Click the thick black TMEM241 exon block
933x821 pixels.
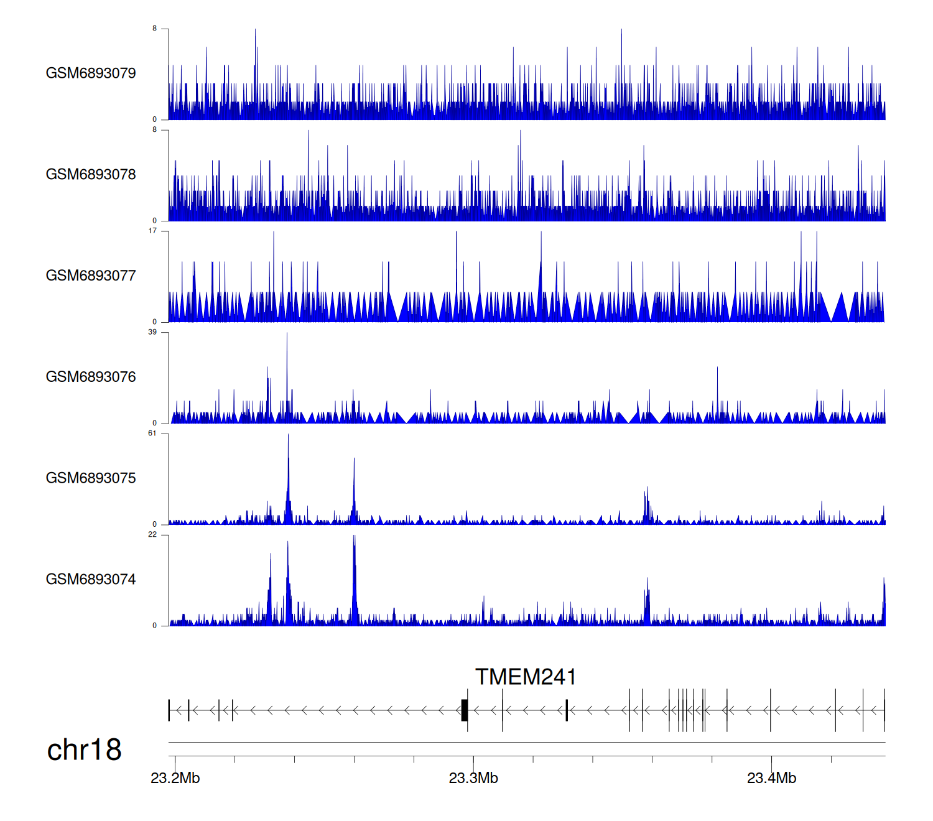(x=464, y=710)
